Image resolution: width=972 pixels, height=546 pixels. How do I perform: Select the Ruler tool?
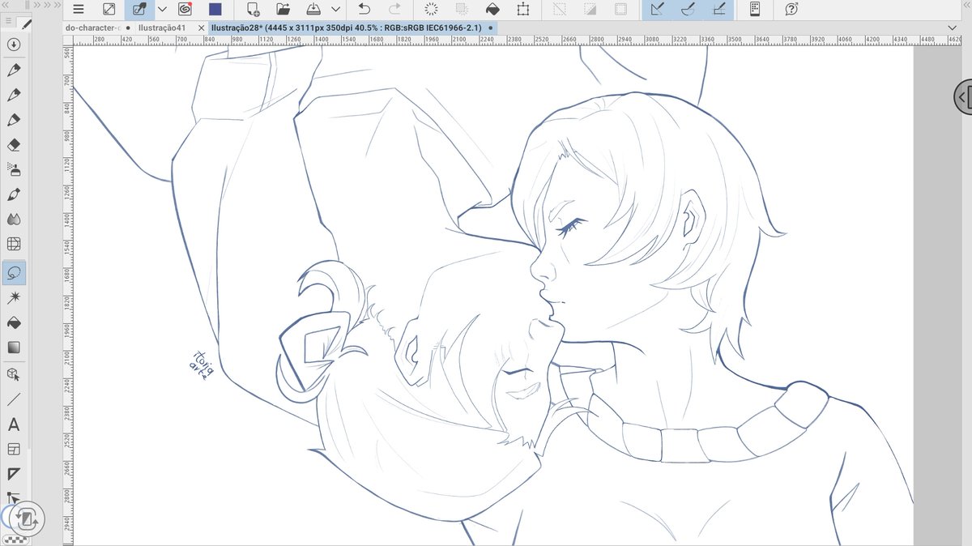click(14, 474)
